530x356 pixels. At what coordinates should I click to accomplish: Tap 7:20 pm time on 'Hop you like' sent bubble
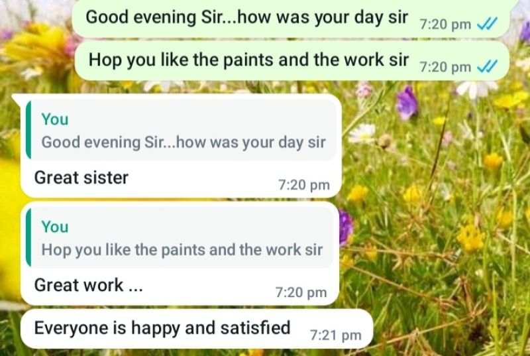pos(445,67)
